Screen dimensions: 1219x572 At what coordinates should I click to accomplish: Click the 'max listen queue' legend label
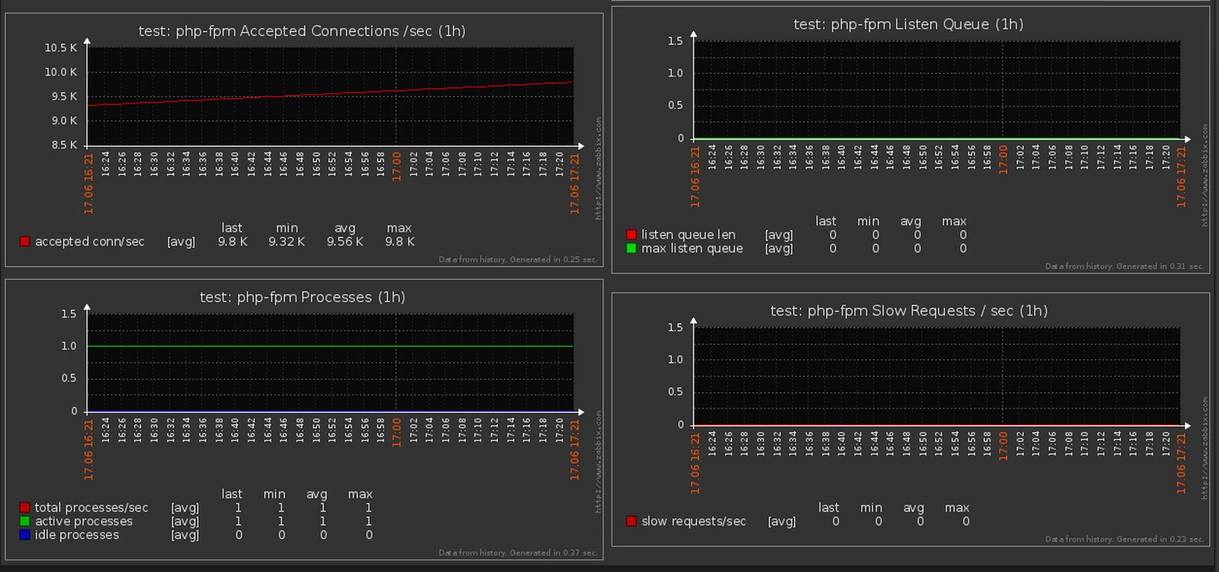tap(692, 248)
